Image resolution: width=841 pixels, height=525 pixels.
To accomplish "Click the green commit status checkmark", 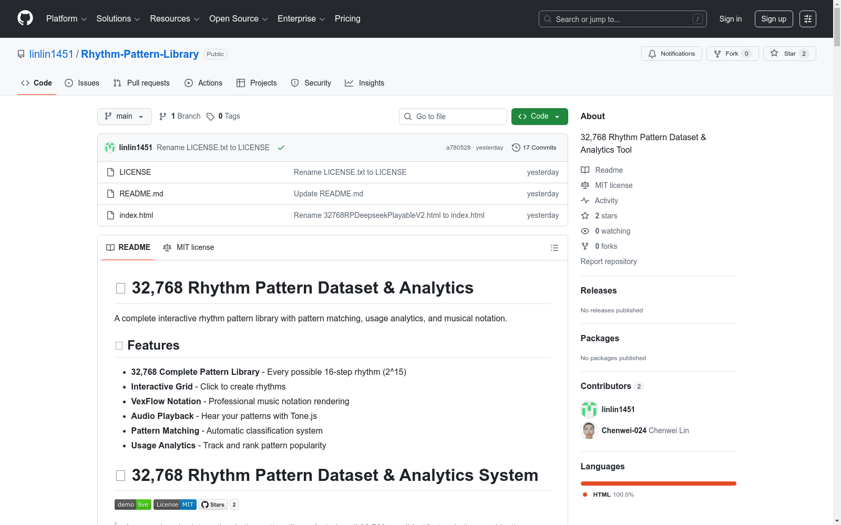I will pyautogui.click(x=281, y=148).
